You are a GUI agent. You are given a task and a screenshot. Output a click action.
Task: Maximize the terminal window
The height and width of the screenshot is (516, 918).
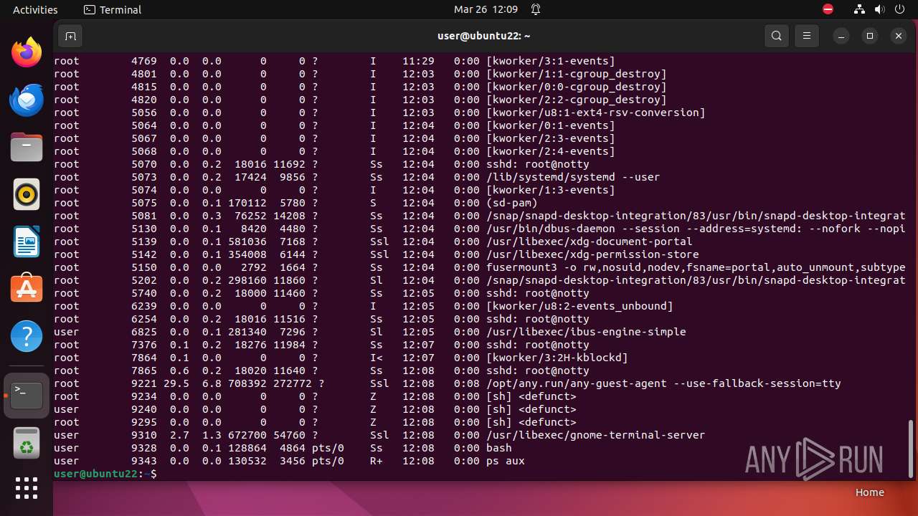pyautogui.click(x=870, y=36)
